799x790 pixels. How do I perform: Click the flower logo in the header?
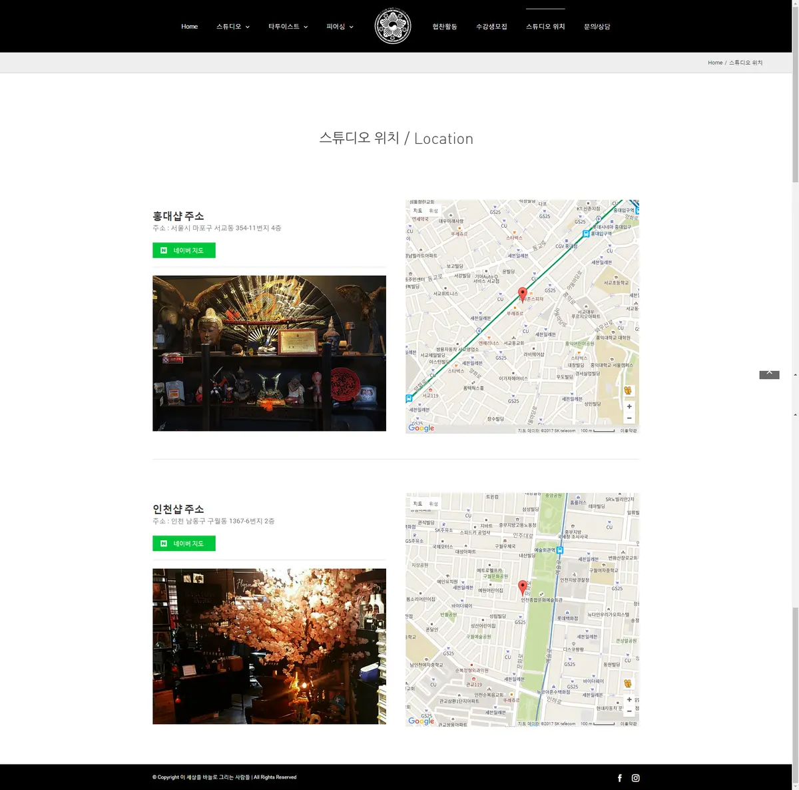393,26
